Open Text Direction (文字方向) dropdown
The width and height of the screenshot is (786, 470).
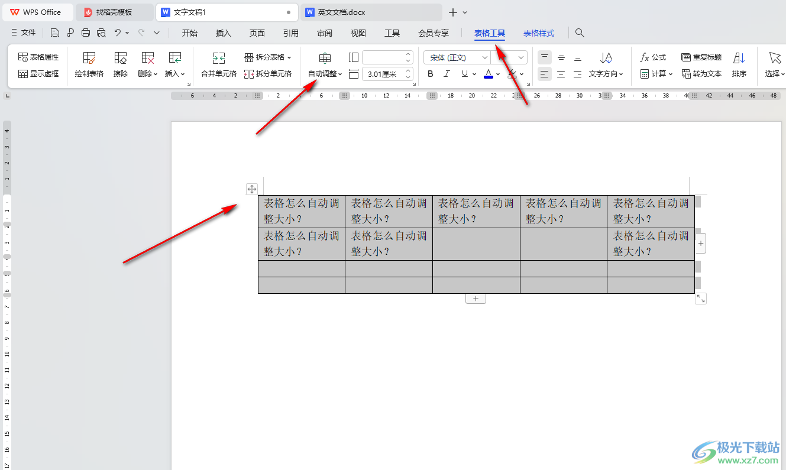coord(606,65)
